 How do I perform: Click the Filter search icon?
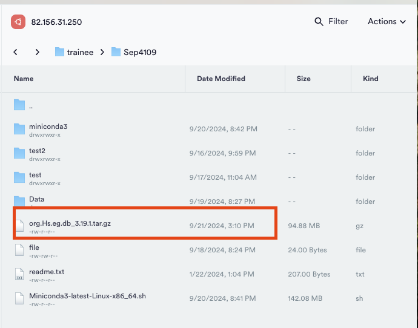point(319,22)
